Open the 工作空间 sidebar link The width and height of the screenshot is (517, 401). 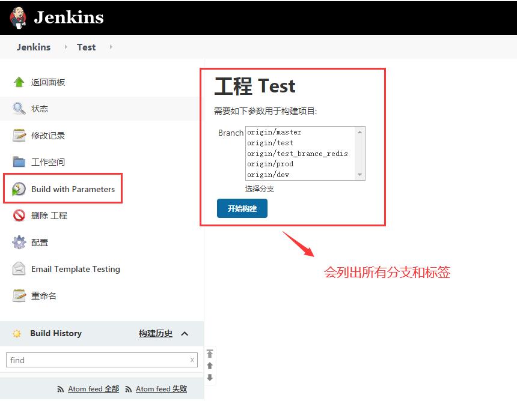pyautogui.click(x=48, y=162)
